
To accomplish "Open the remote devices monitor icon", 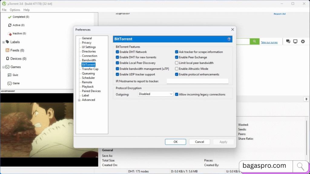I will (x=295, y=41).
